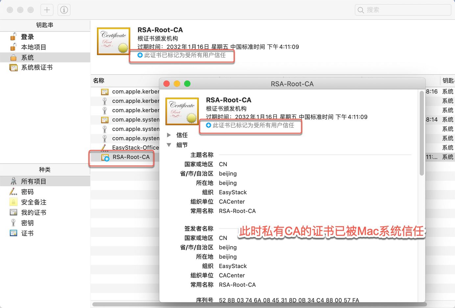Select the 密钥 category
The width and height of the screenshot is (455, 308).
tap(27, 223)
